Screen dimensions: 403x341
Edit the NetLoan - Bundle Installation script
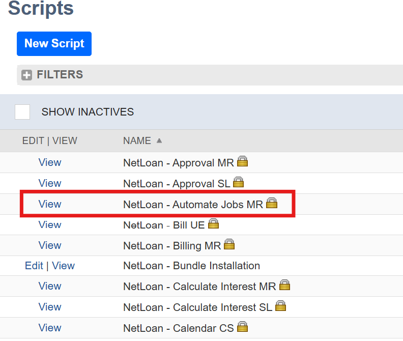[34, 266]
